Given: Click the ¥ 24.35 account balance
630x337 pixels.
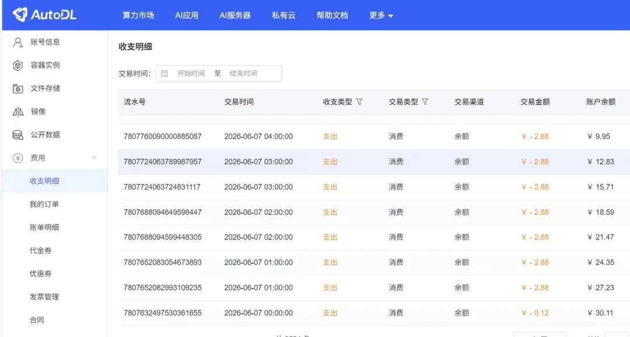Looking at the screenshot, I should coord(601,263).
